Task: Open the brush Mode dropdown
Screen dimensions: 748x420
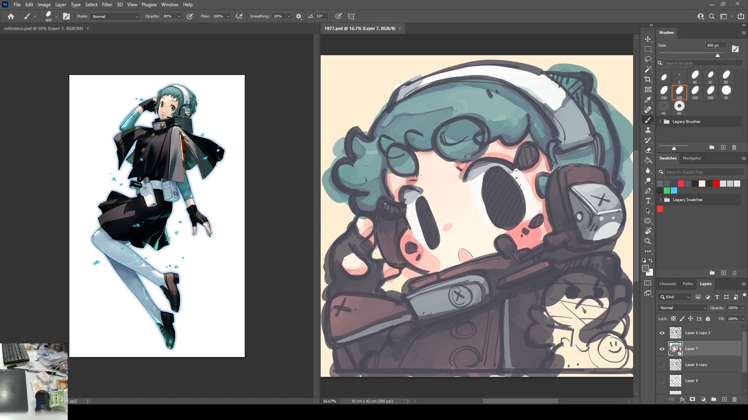Action: 115,16
